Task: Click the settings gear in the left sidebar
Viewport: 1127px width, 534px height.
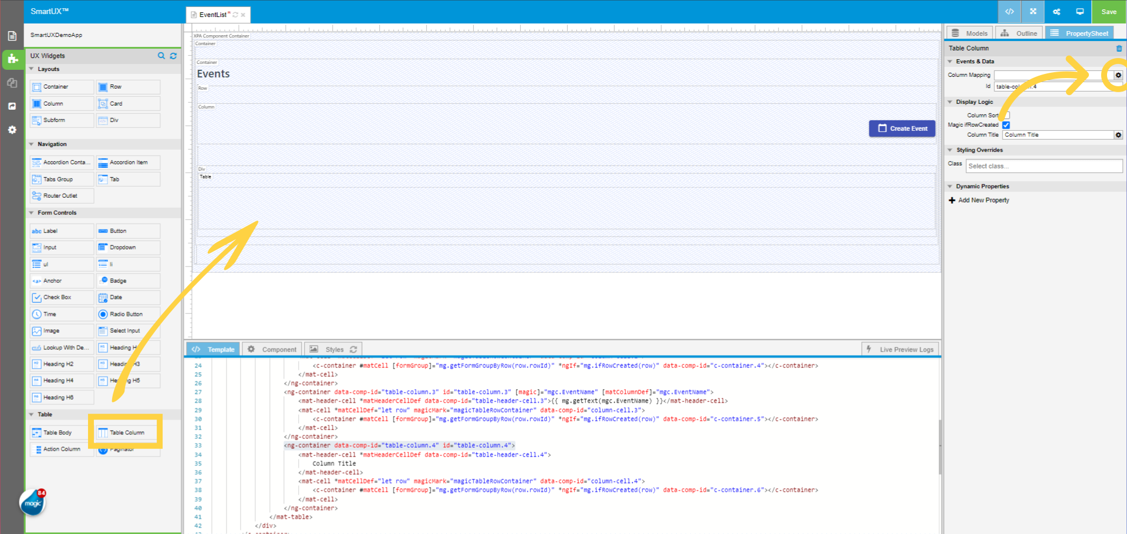Action: [x=12, y=130]
